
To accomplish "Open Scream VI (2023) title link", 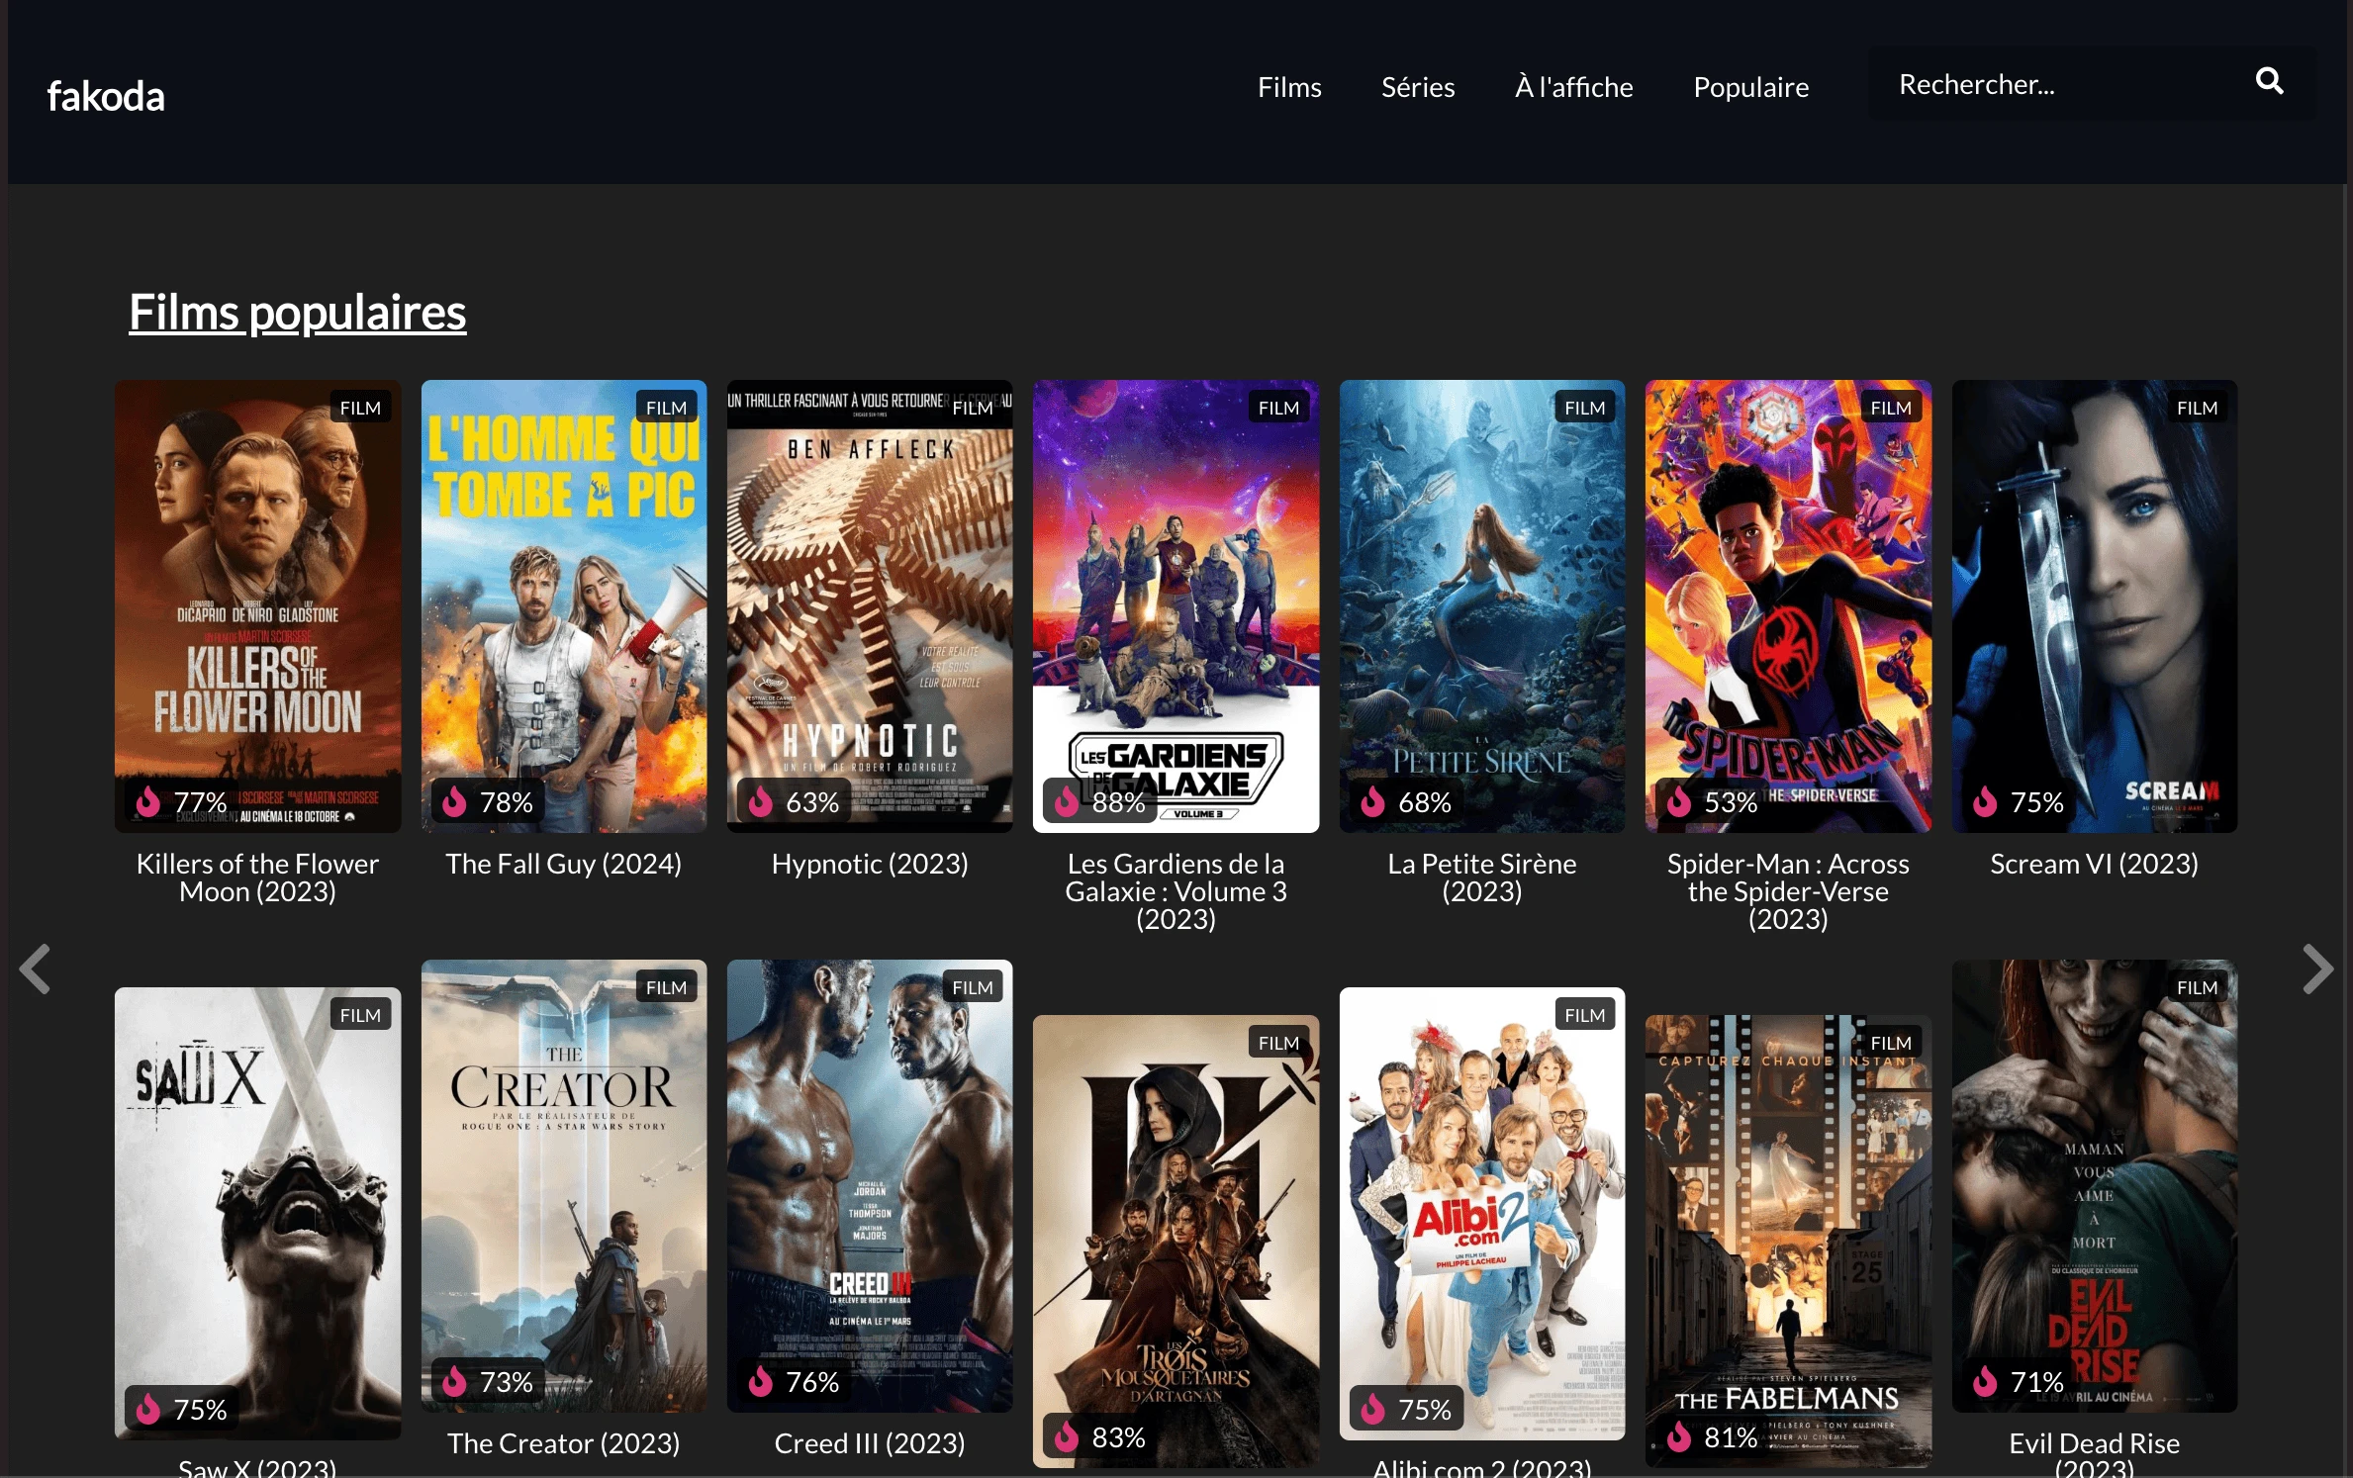I will pos(2094,864).
